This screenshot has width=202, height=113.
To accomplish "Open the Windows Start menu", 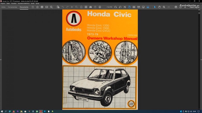I will point(2,111).
